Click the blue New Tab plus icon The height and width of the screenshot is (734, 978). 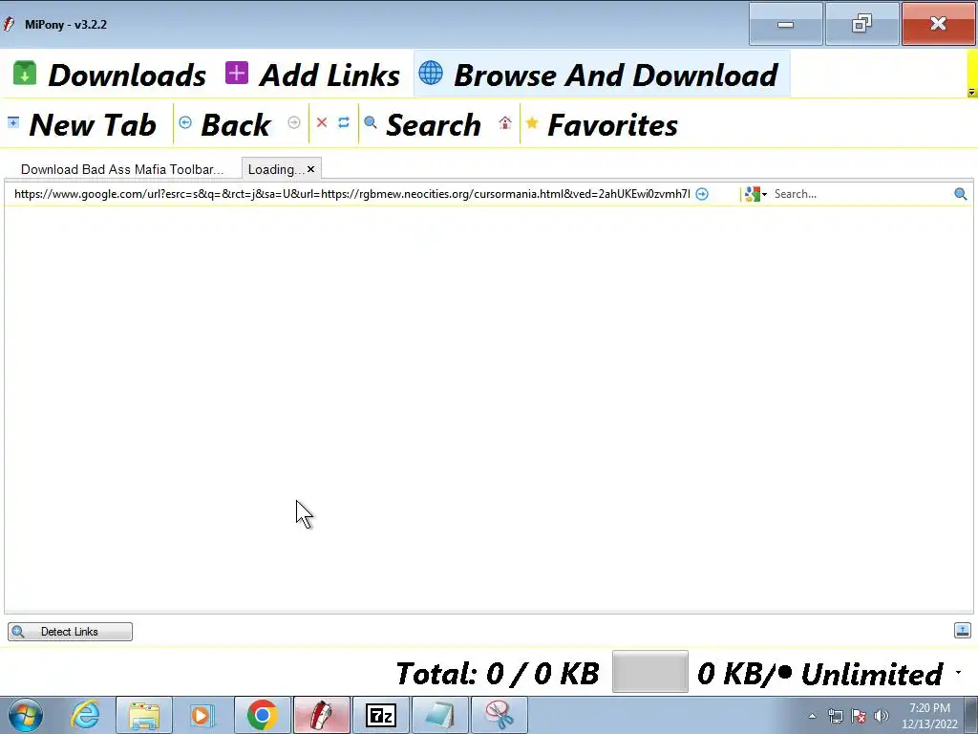pyautogui.click(x=13, y=122)
